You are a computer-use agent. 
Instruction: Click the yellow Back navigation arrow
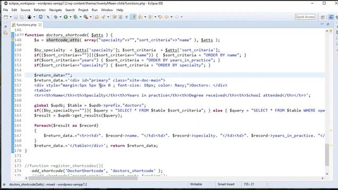point(167,17)
